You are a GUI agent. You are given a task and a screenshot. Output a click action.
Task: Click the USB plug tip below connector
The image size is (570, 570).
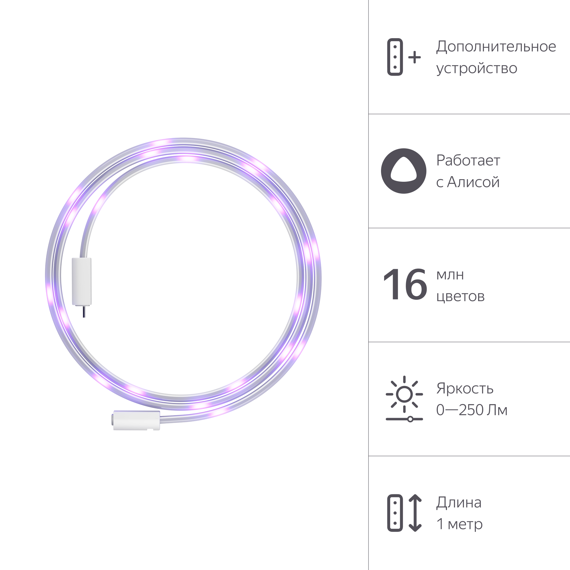click(x=84, y=312)
